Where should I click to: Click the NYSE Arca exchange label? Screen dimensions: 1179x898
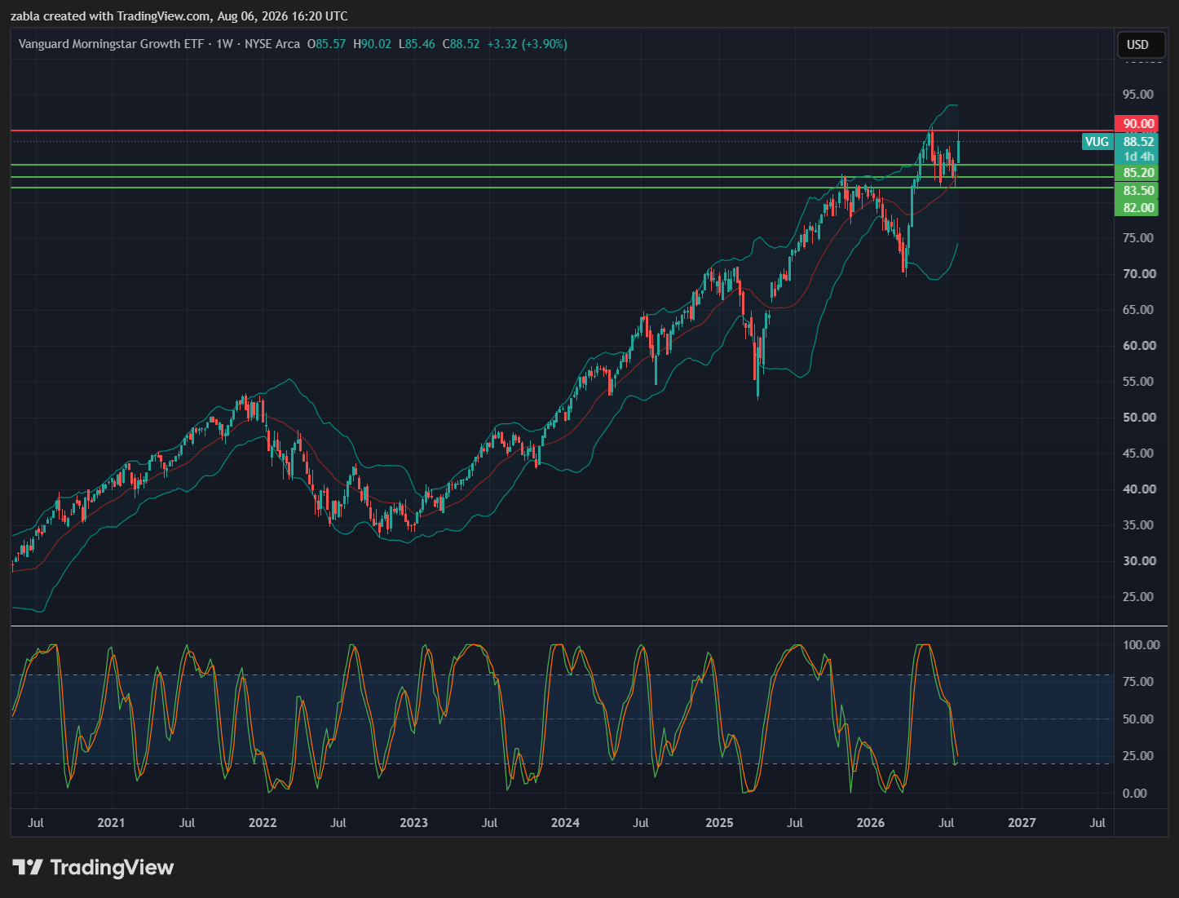pos(272,44)
